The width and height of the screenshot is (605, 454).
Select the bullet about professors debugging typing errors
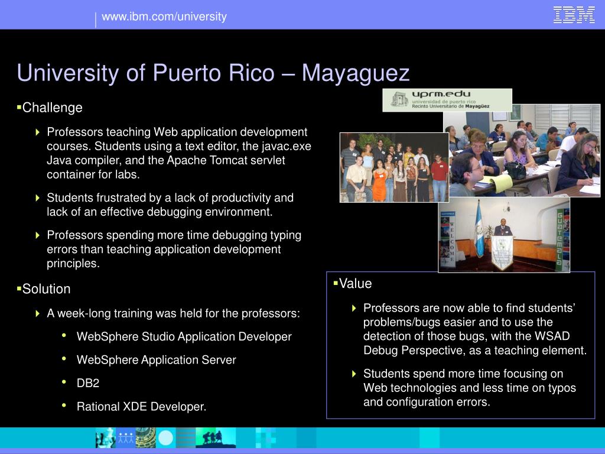pyautogui.click(x=174, y=249)
